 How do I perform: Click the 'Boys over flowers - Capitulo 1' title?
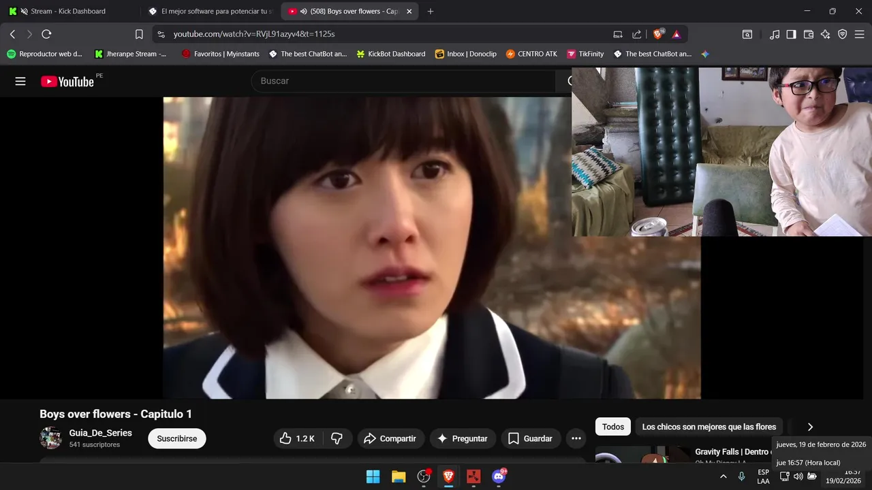click(116, 414)
